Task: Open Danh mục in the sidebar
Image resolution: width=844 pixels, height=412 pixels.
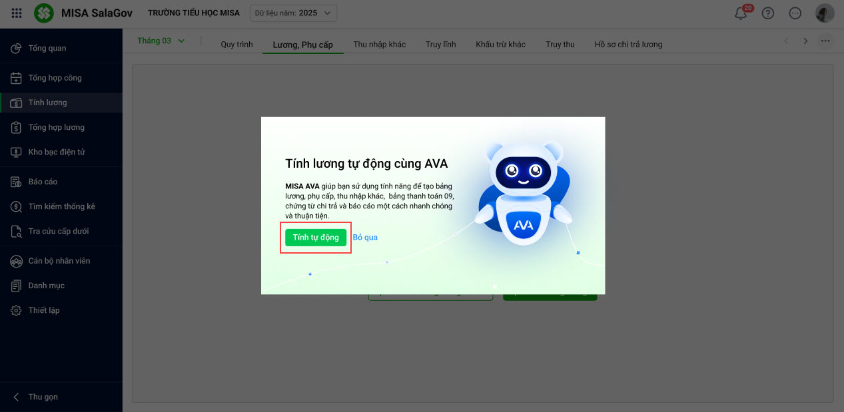Action: pyautogui.click(x=61, y=286)
